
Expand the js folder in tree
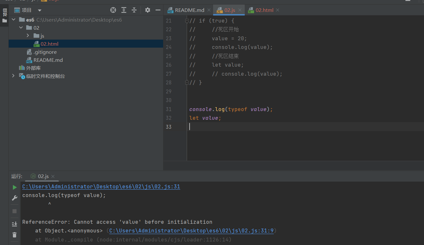tap(28, 36)
